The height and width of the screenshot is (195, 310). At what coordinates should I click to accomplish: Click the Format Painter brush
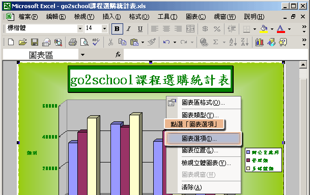[x=152, y=42]
